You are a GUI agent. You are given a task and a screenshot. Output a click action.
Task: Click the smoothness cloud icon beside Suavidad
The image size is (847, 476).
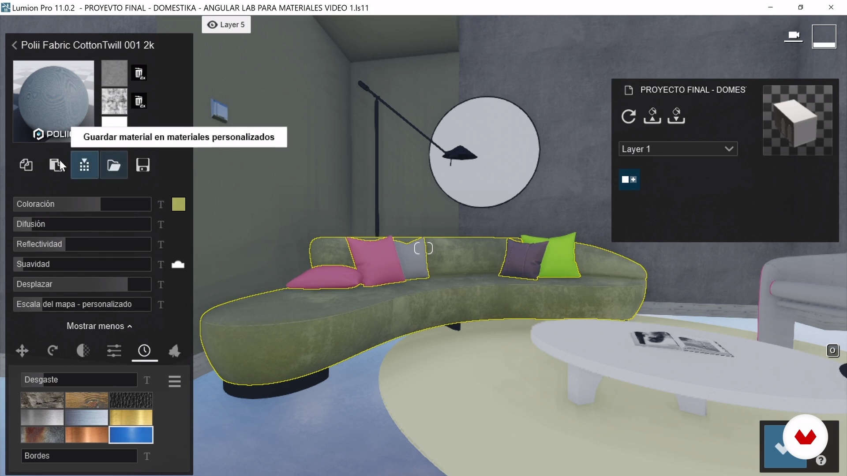click(178, 264)
